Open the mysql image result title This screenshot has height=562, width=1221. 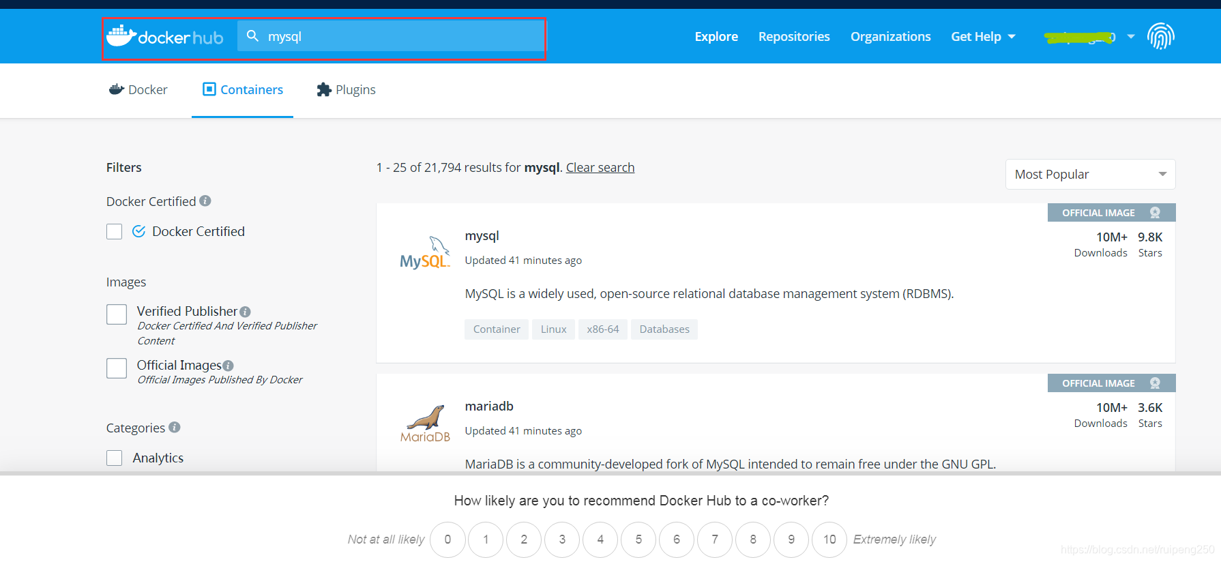pyautogui.click(x=482, y=236)
